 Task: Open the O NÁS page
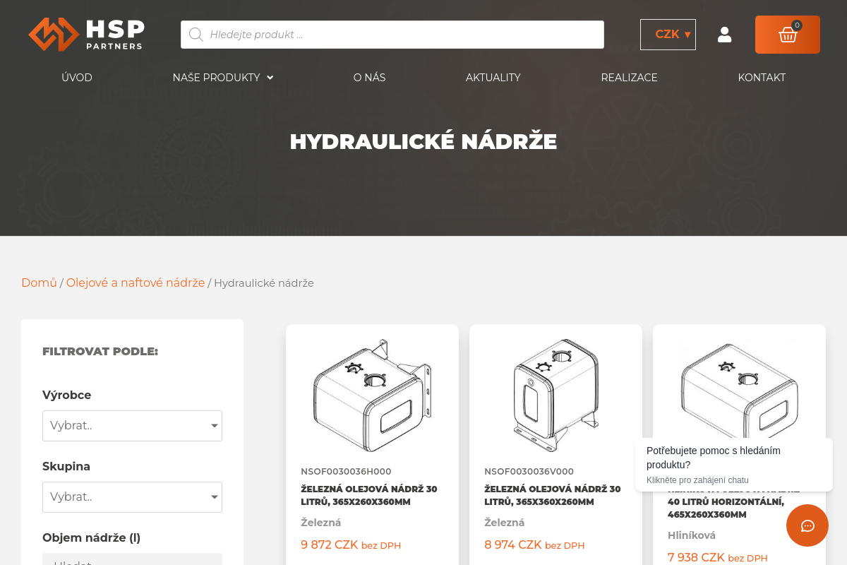(x=369, y=78)
